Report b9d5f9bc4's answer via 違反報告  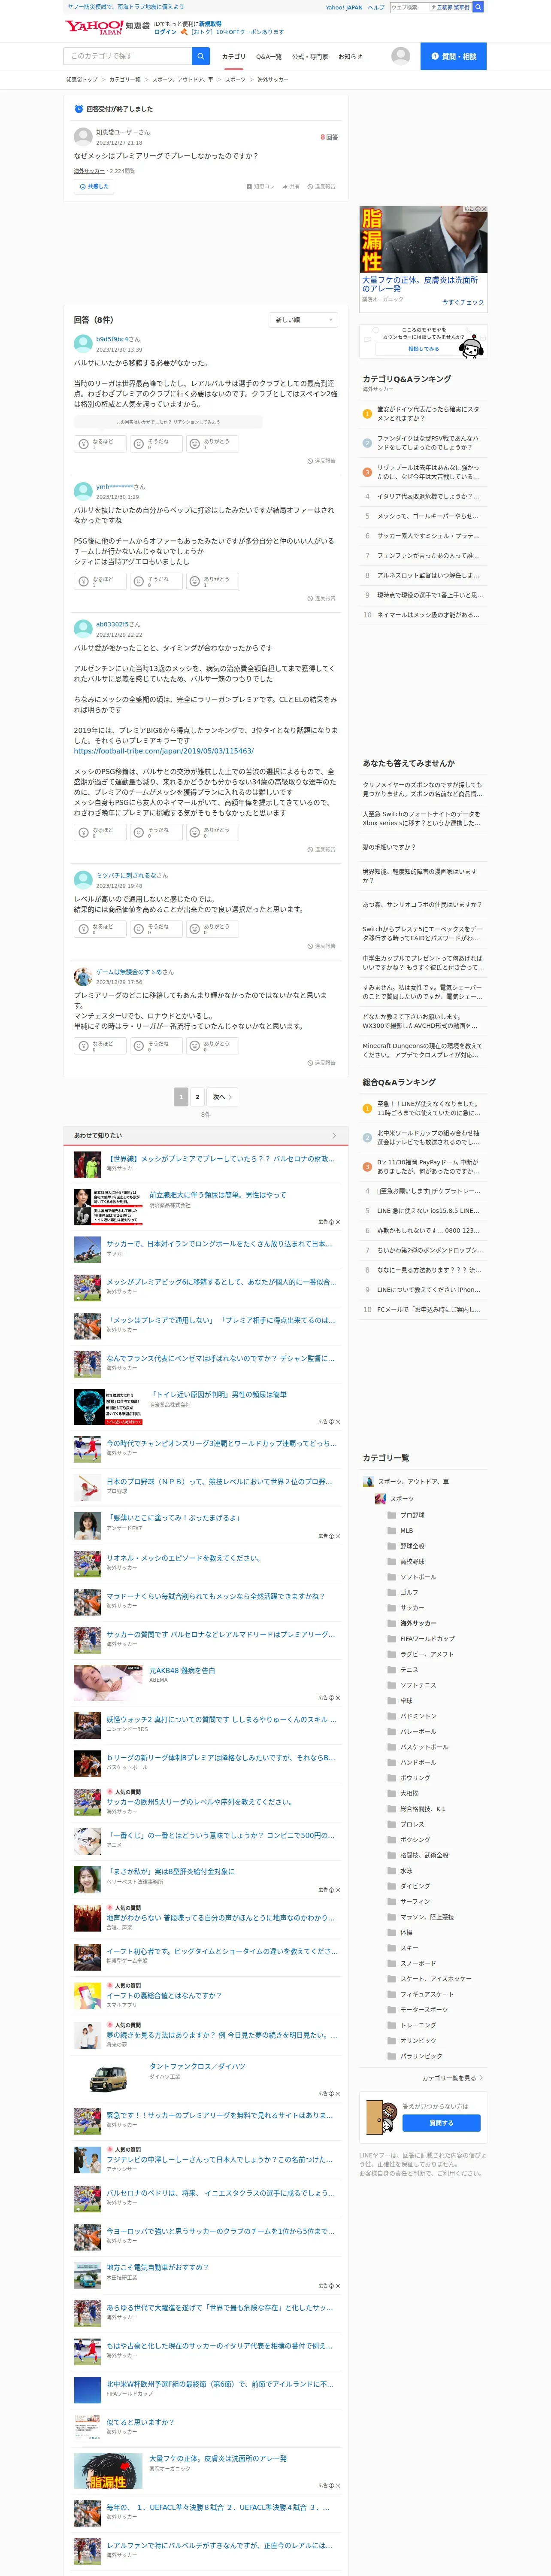tap(321, 461)
